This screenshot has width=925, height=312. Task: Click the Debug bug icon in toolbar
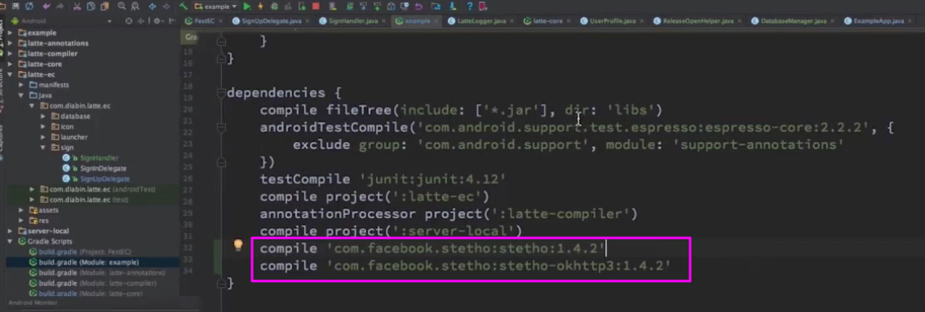pos(274,6)
